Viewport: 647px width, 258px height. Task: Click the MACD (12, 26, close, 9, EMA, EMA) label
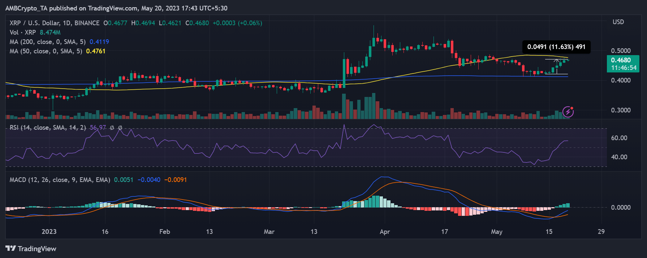point(60,179)
